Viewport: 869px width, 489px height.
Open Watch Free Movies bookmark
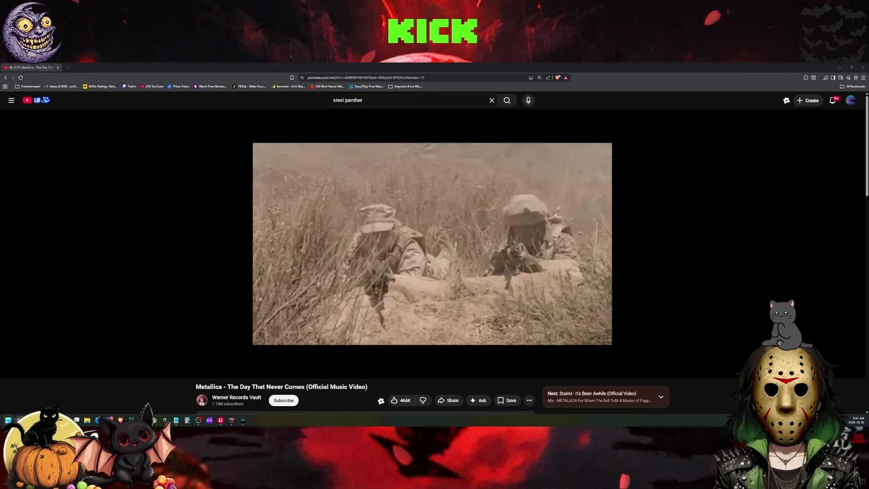click(x=210, y=86)
